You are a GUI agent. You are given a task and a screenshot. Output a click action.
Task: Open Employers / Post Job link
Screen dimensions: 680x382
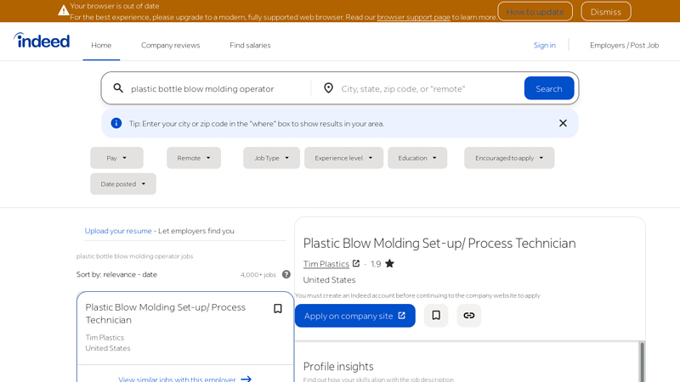click(x=624, y=45)
